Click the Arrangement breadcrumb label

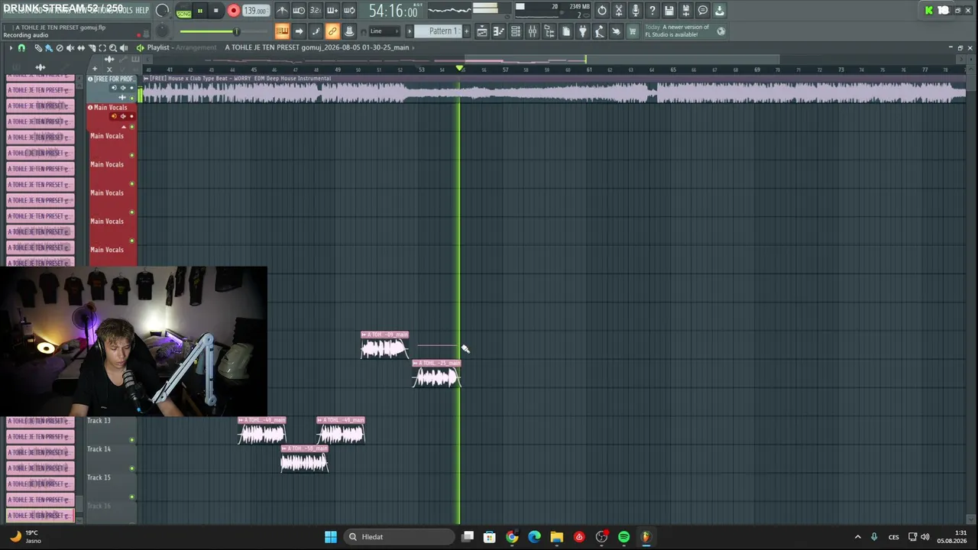tap(196, 47)
